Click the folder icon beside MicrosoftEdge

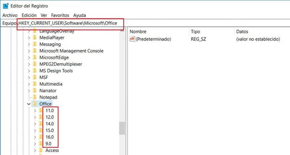35,57
